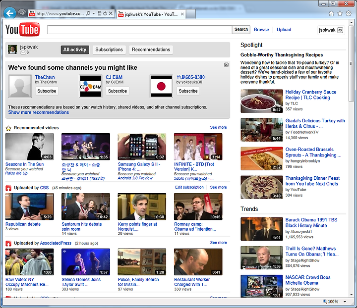Open address bar autocomplete dropdown arrow
The image size is (357, 308).
click(x=94, y=13)
